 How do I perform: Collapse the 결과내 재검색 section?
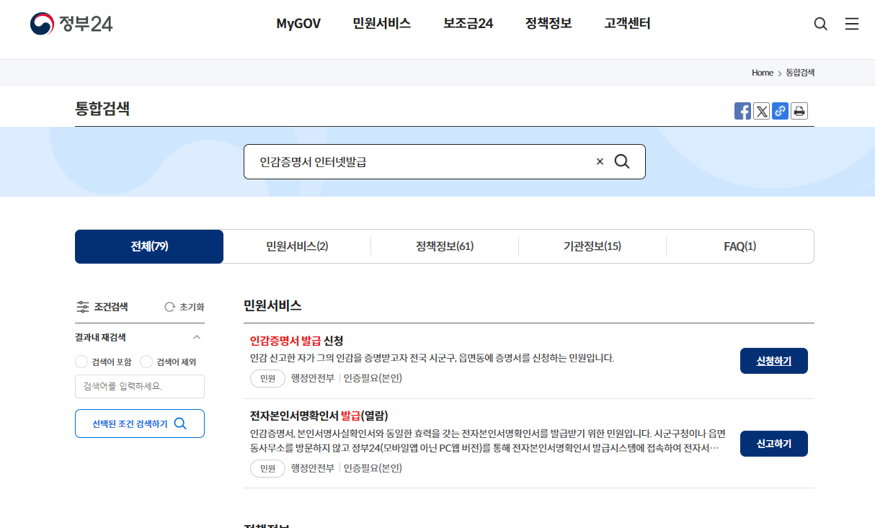click(197, 336)
